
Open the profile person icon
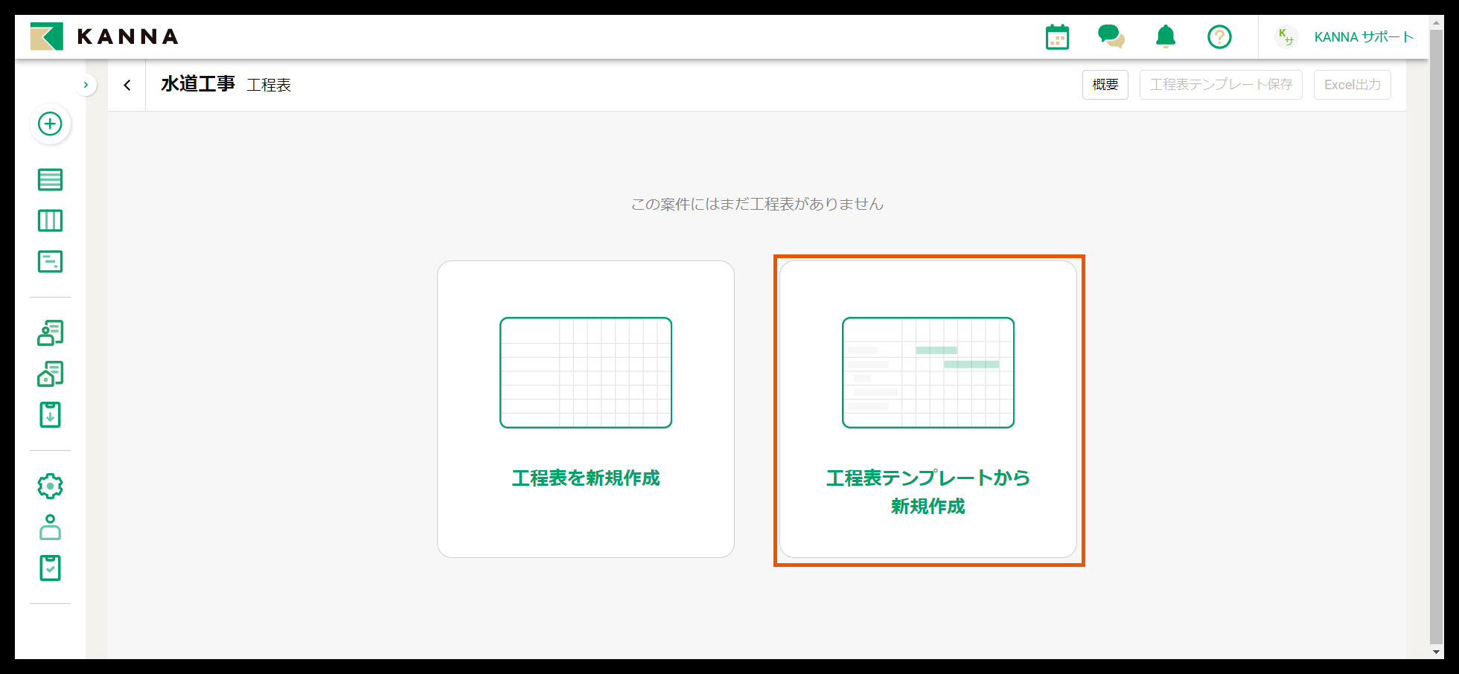tap(50, 527)
